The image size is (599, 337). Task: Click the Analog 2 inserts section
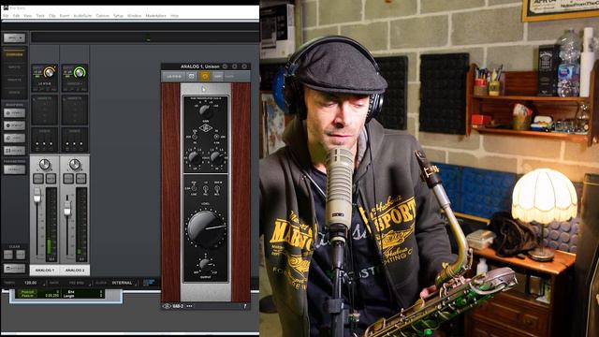coord(75,110)
